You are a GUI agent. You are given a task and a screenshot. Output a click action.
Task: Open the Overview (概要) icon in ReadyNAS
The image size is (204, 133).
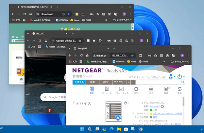coord(92,90)
